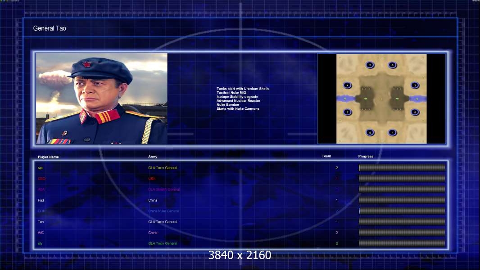
Task: Click "Nuke Bomber" line
Action: [228, 104]
